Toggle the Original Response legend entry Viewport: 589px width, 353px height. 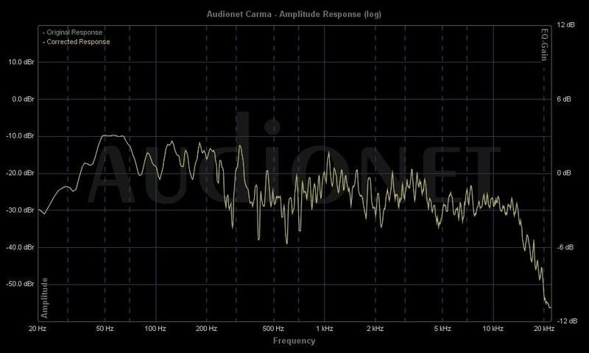pos(74,32)
